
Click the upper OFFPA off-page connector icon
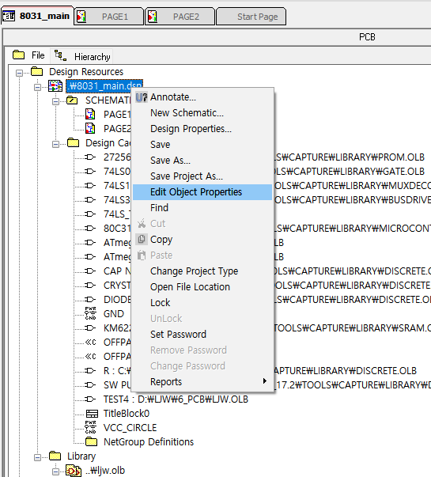tap(91, 343)
